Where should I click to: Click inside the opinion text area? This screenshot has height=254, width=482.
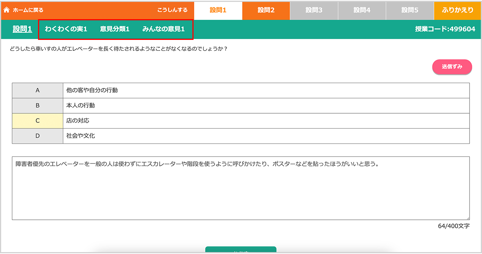241,188
